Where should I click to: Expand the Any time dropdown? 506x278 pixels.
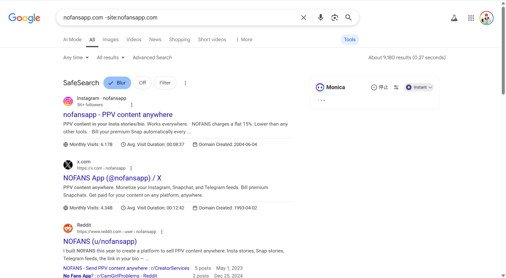76,58
